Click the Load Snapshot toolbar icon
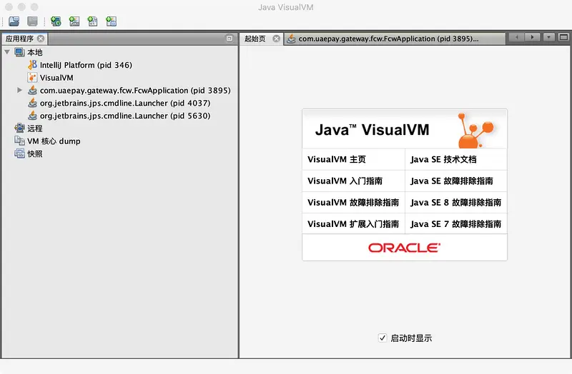 14,21
